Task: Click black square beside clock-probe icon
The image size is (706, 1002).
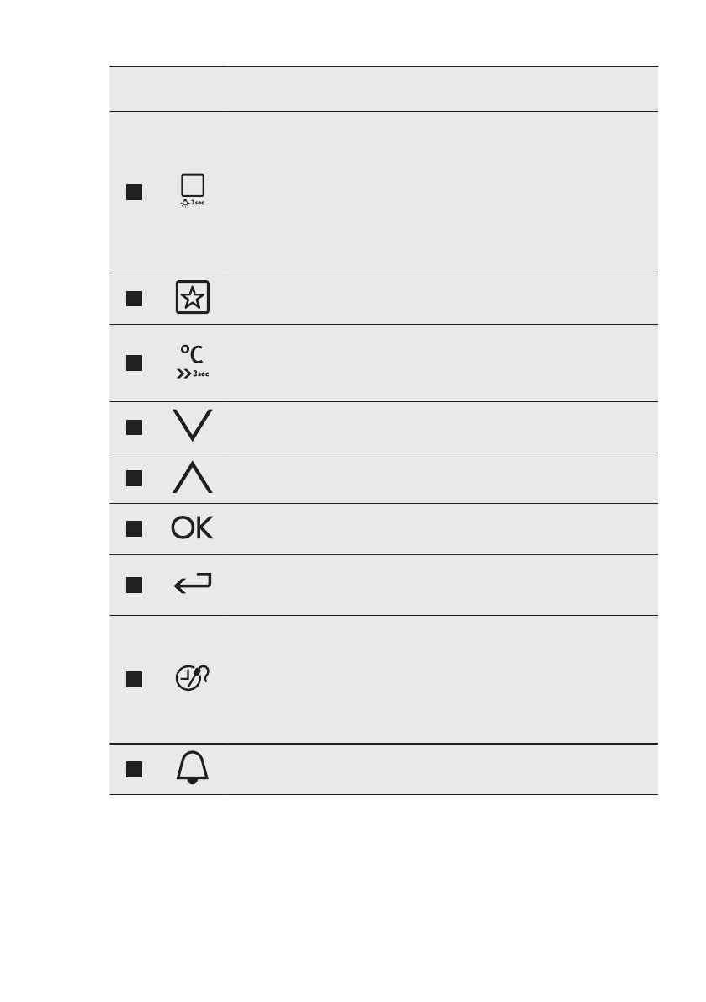Action: [x=133, y=680]
